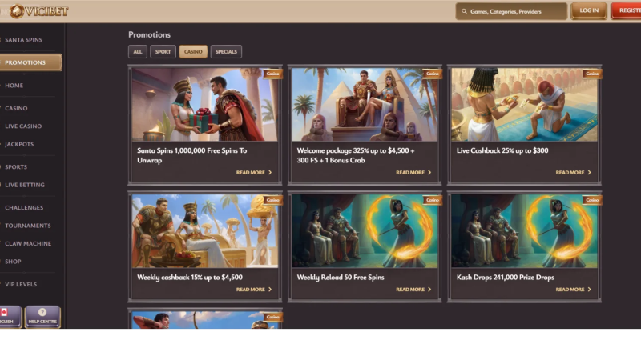Open Challenges in the sidebar
The image size is (641, 352).
(x=24, y=207)
